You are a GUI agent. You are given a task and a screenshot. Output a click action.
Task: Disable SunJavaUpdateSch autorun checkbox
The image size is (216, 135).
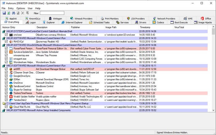(6, 52)
